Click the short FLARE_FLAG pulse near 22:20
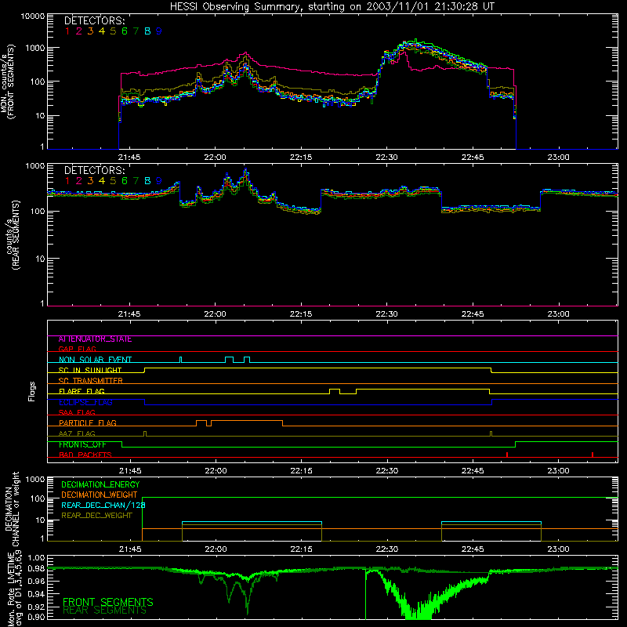627x627 pixels. (x=335, y=391)
